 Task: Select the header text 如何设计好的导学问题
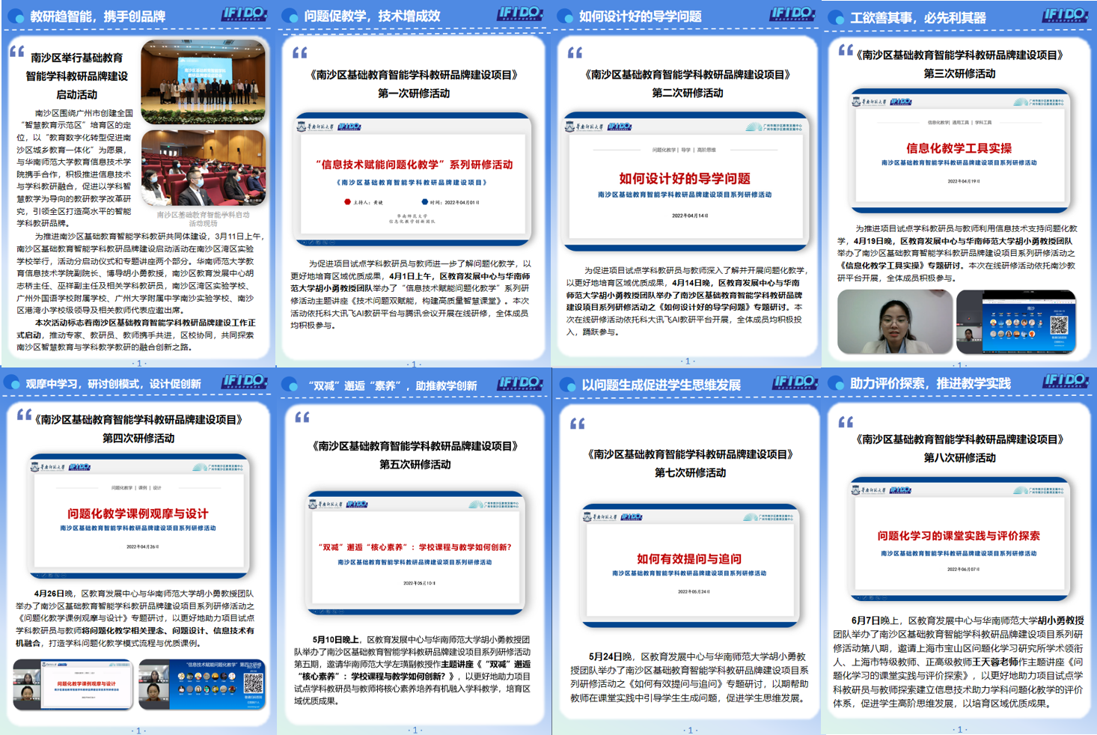[x=641, y=16]
